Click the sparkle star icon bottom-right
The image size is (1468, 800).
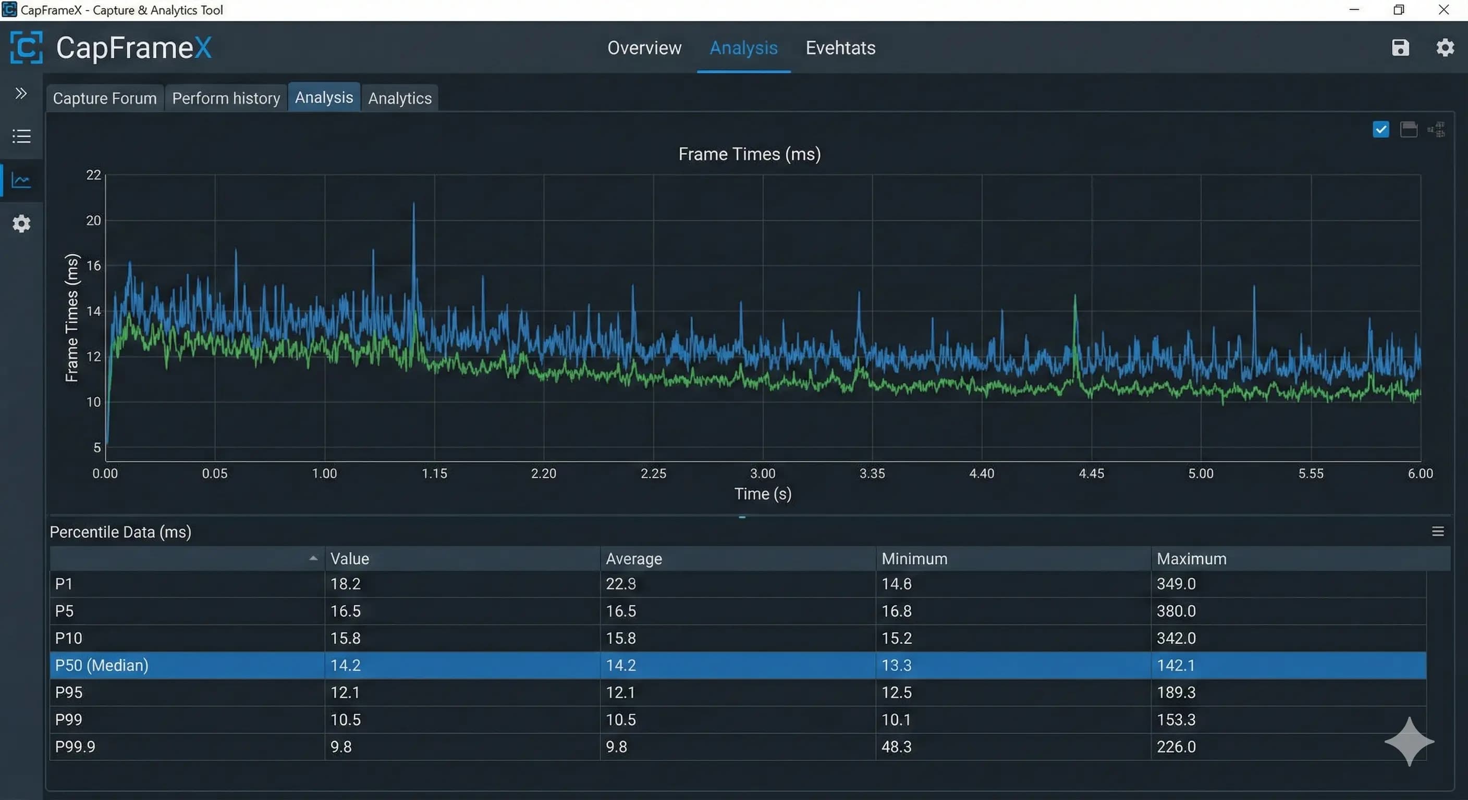1409,741
